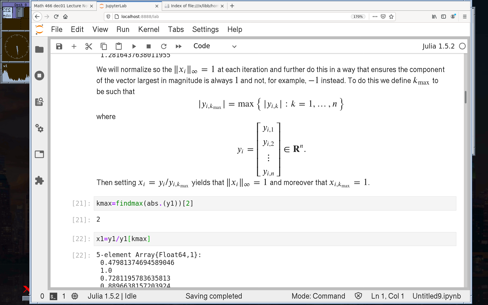Restart kernel and run all cells
Image resolution: width=488 pixels, height=305 pixels.
click(x=179, y=46)
